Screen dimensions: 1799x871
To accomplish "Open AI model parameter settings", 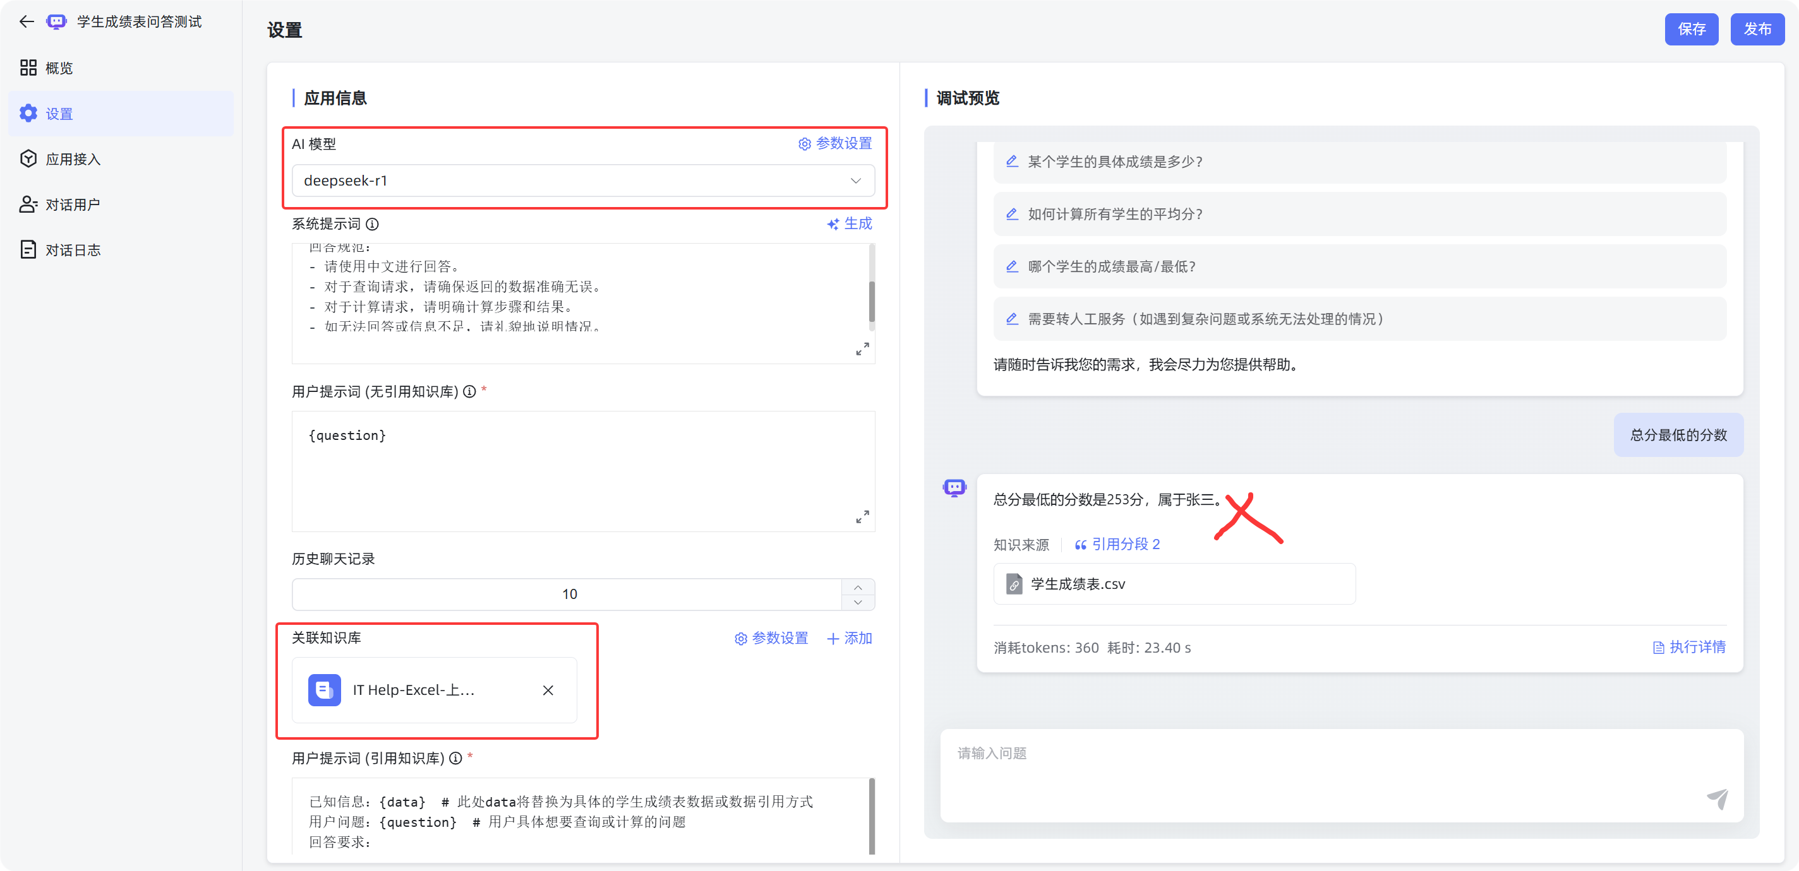I will coord(835,144).
